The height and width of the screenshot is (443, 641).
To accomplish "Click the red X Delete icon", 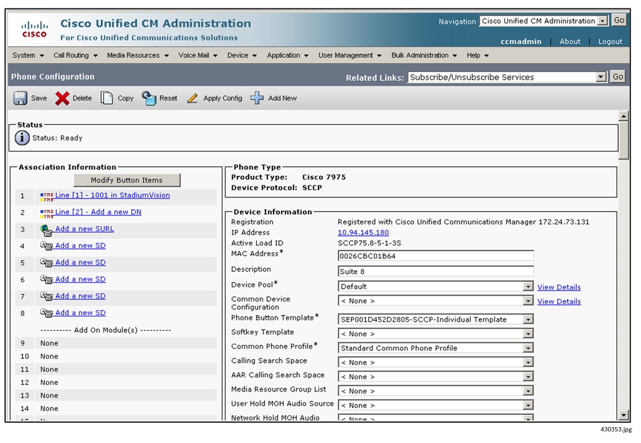I will [62, 98].
